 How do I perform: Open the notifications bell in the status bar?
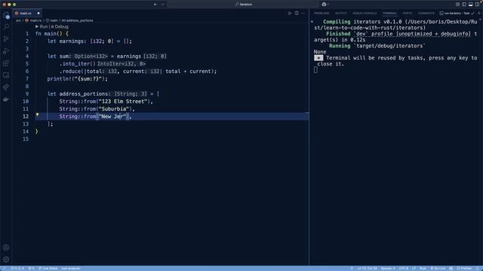(x=478, y=268)
